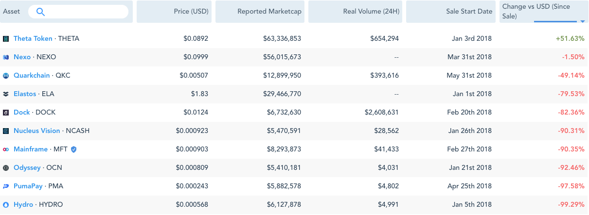The image size is (589, 215).
Task: Sort by Change vs USD (Since Sale) header
Action: tap(544, 12)
